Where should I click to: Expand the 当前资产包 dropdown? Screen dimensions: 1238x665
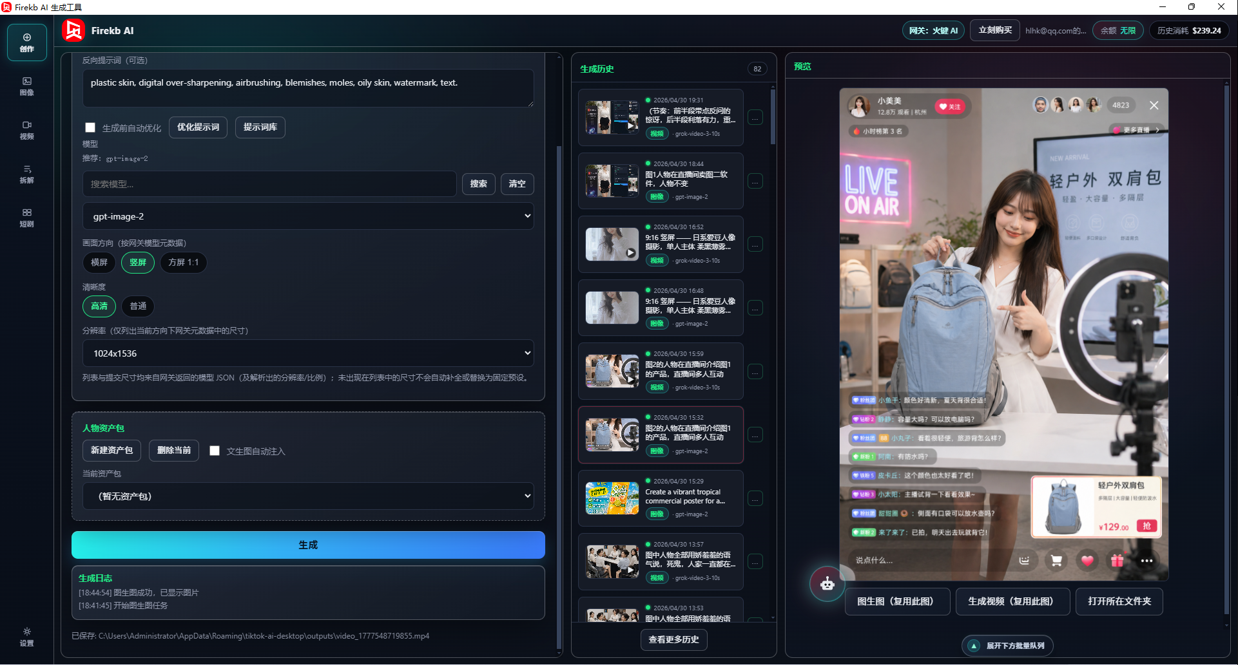click(308, 496)
